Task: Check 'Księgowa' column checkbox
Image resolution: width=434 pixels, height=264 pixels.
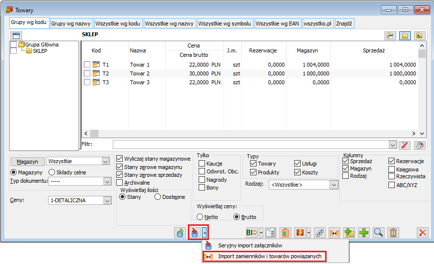Action: (x=391, y=169)
